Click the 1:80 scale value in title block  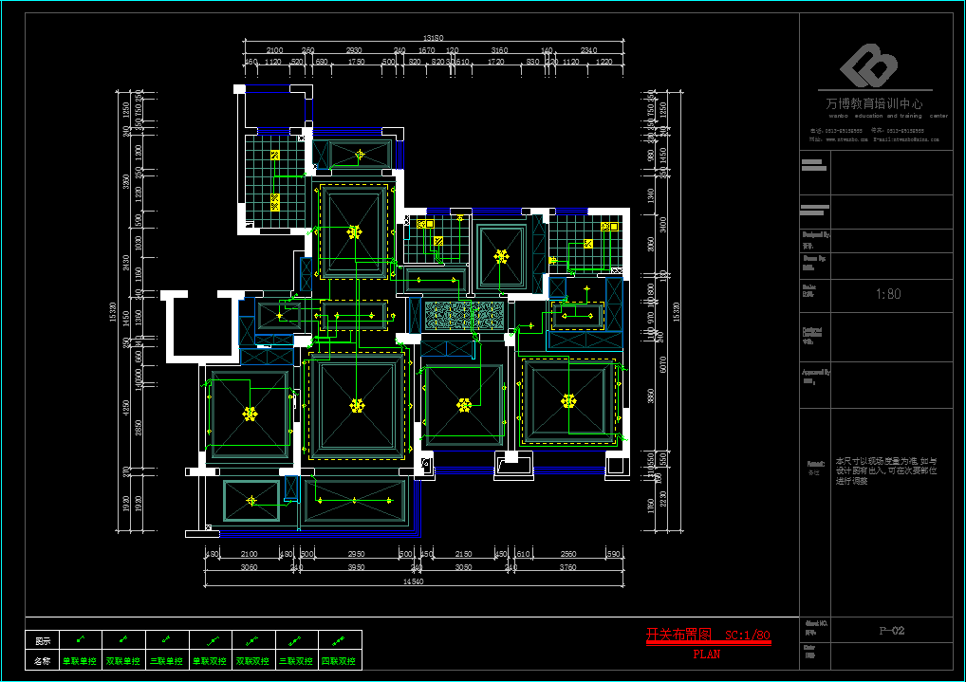click(x=887, y=294)
